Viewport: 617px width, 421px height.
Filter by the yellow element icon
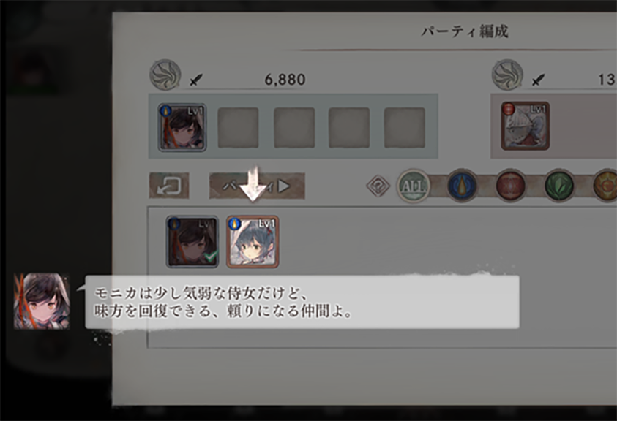point(605,186)
